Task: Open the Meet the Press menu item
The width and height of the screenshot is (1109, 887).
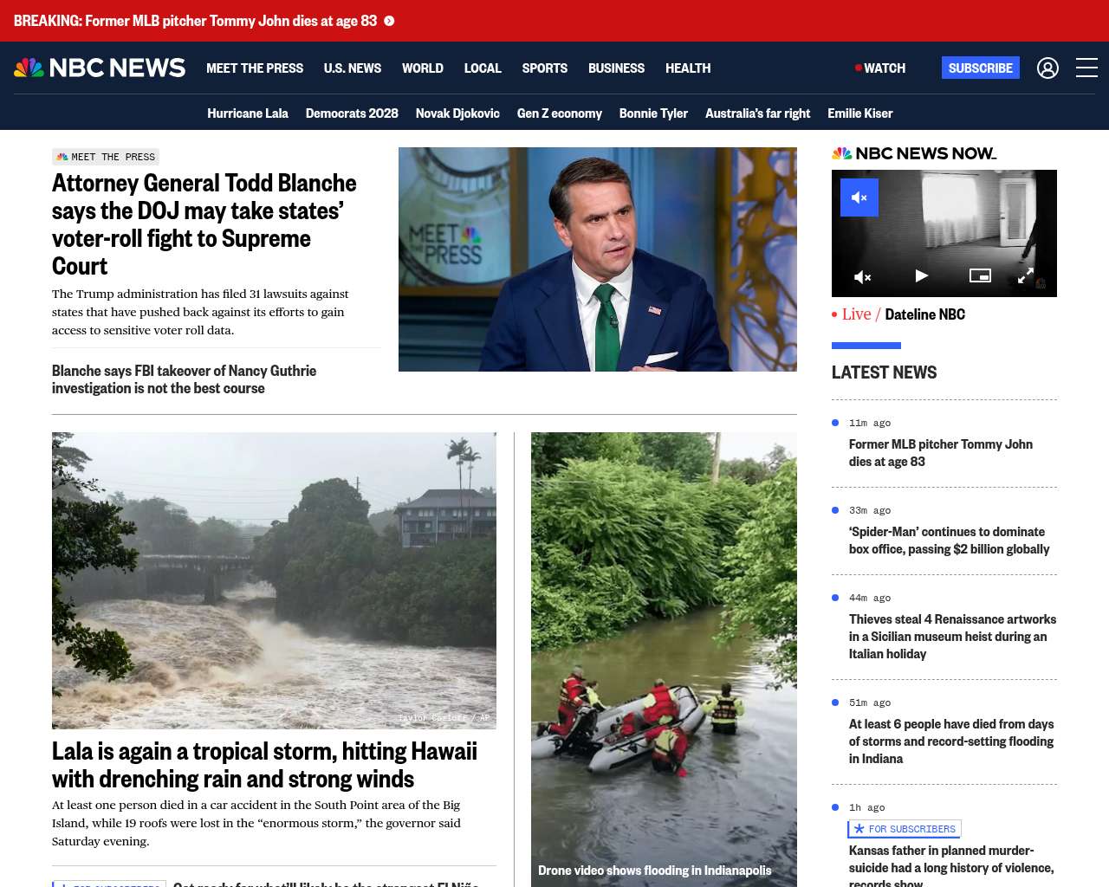Action: click(x=255, y=68)
